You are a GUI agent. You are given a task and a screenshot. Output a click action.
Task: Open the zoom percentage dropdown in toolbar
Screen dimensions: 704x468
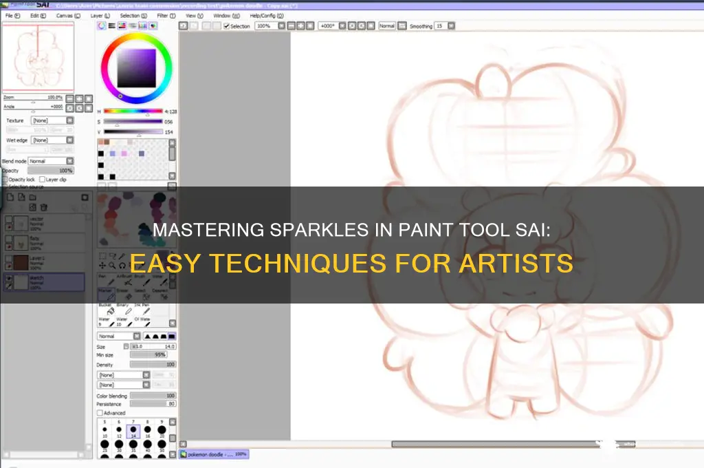click(281, 26)
